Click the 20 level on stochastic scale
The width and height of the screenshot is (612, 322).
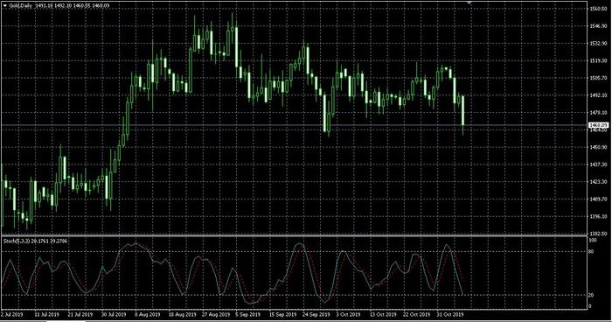(x=591, y=295)
